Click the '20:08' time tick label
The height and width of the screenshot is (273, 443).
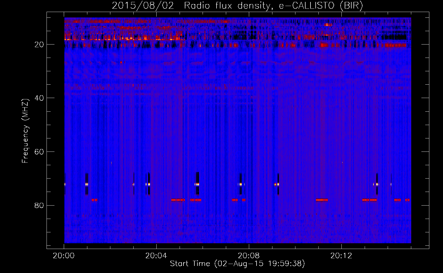(249, 256)
